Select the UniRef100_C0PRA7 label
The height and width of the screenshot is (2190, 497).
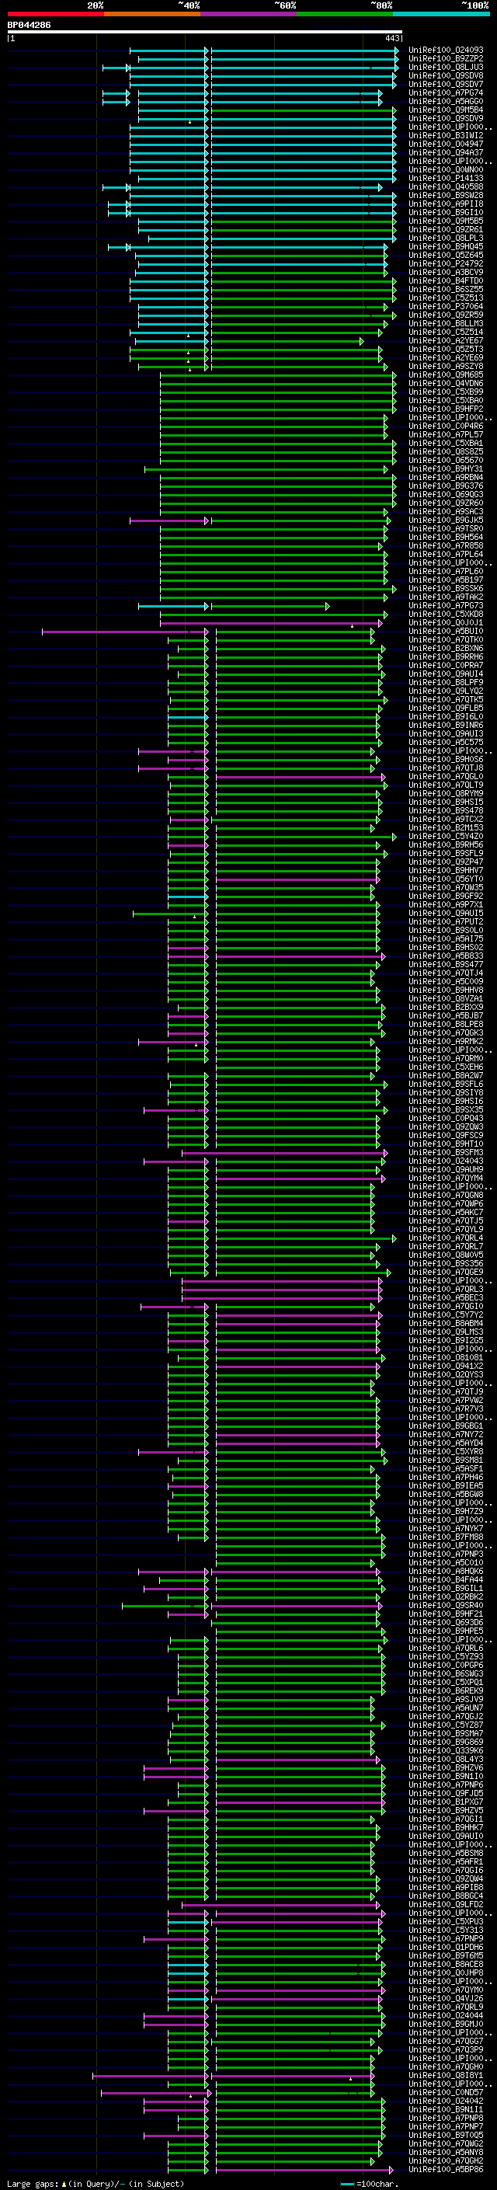(x=445, y=665)
